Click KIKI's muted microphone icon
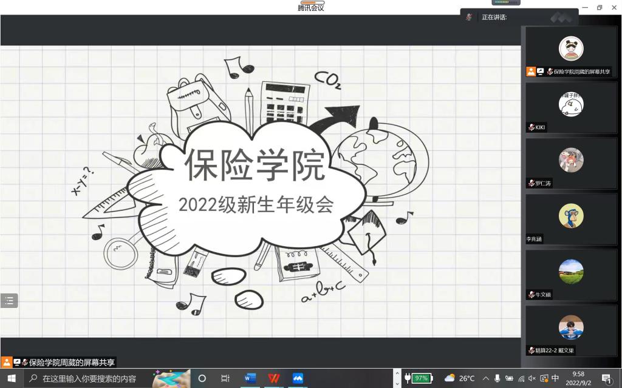The width and height of the screenshot is (622, 388). 531,127
